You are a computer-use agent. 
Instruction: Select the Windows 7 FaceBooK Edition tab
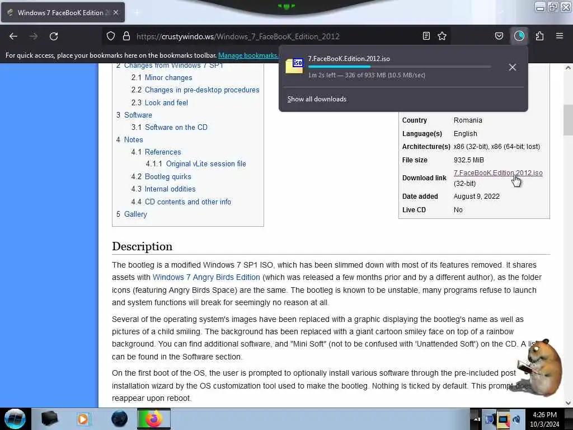click(63, 12)
